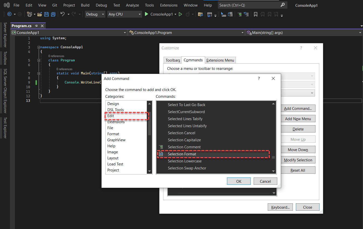Screen dimensions: 363x229
Task: Click the Save All toolbar icon
Action: (x=53, y=14)
